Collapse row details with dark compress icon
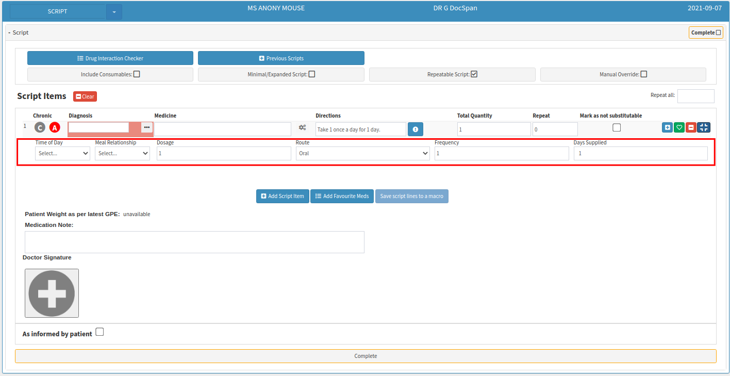730x376 pixels. [x=704, y=127]
